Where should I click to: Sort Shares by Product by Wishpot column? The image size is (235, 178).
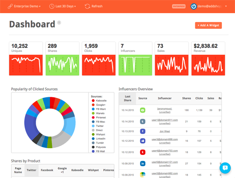tap(93, 170)
